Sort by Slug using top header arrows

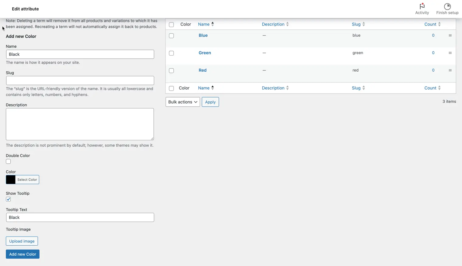coord(363,24)
